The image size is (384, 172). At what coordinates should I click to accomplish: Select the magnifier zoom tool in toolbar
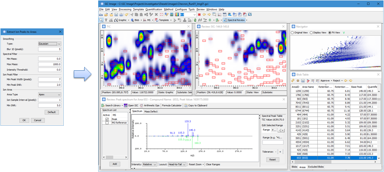point(101,20)
